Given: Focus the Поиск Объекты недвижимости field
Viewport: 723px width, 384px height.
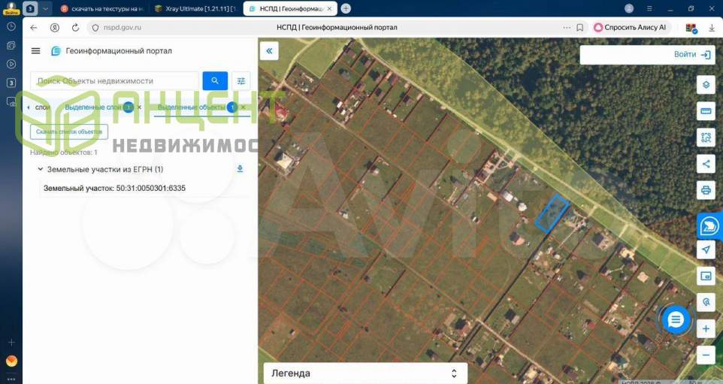Looking at the screenshot, I should pos(114,81).
